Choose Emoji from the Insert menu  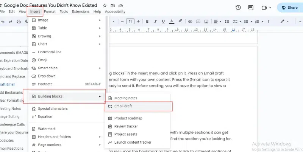pyautogui.click(x=67, y=60)
